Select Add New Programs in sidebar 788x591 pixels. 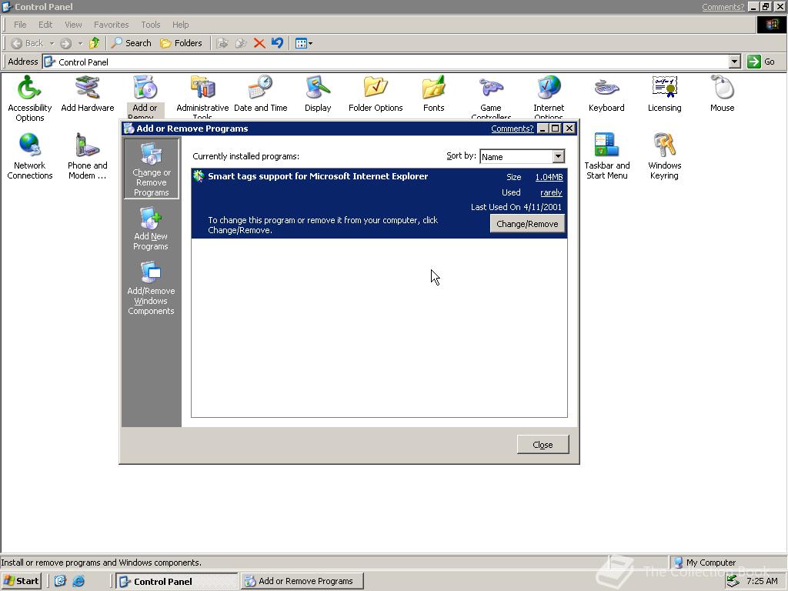coord(151,229)
